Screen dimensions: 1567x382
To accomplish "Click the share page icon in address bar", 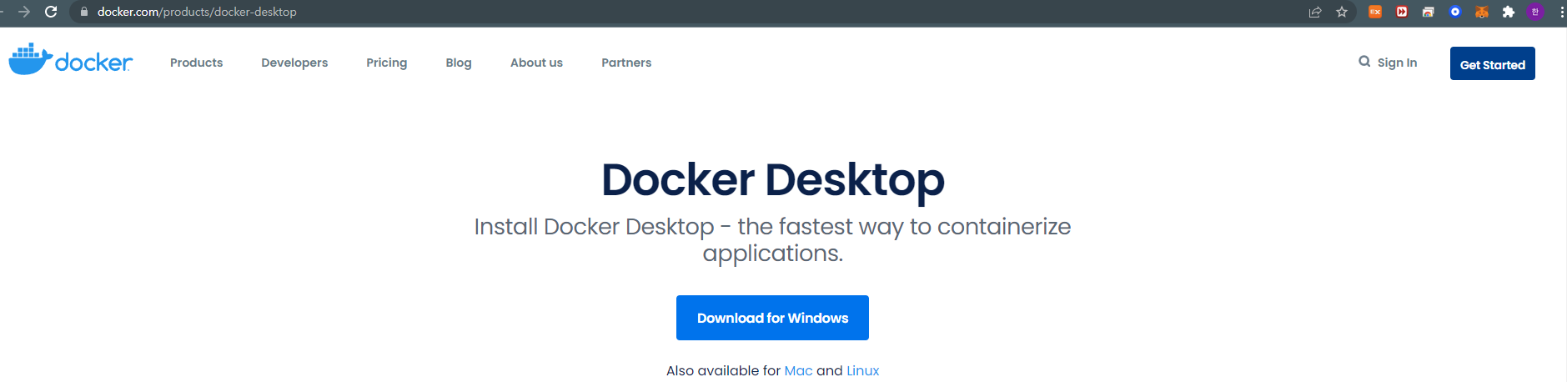I will click(1315, 12).
